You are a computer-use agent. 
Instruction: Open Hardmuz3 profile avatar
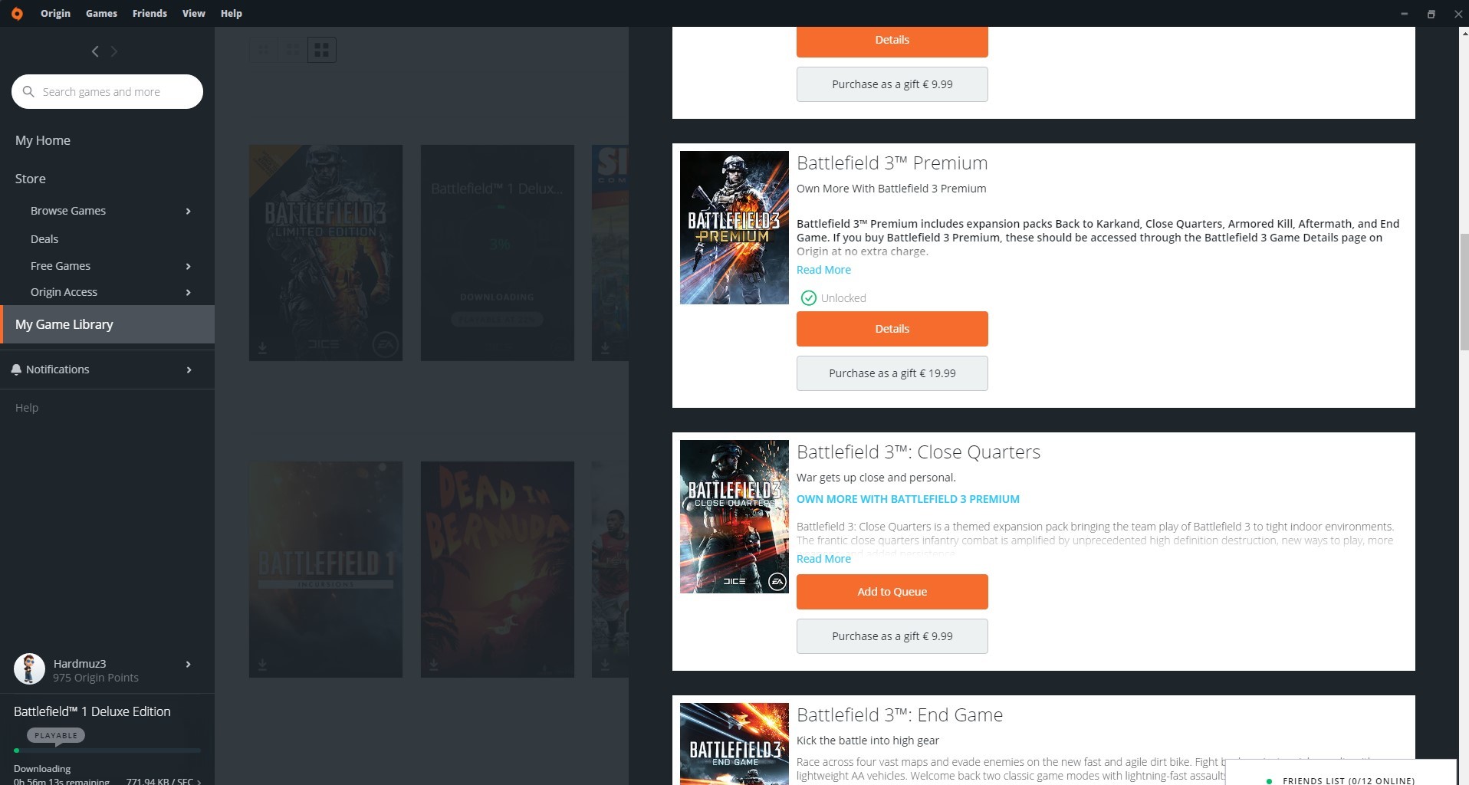pyautogui.click(x=29, y=669)
